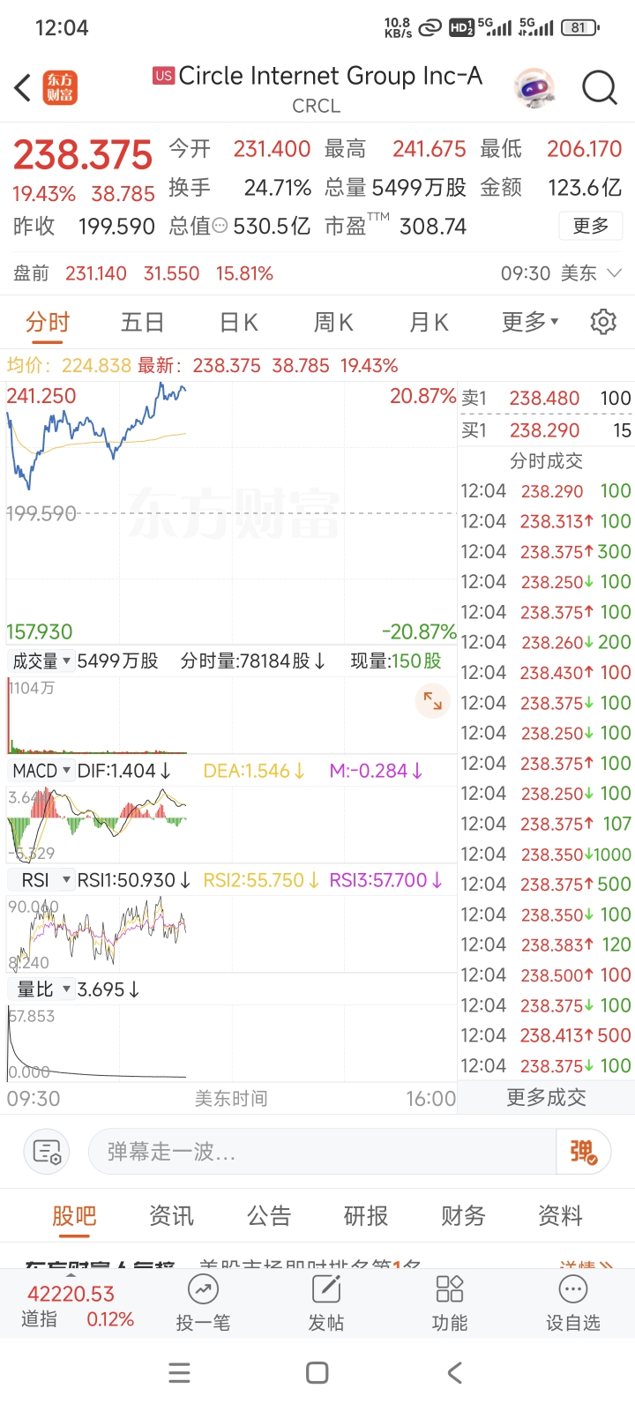
Task: Tap the Circle Internet Group stock title
Action: (x=330, y=76)
